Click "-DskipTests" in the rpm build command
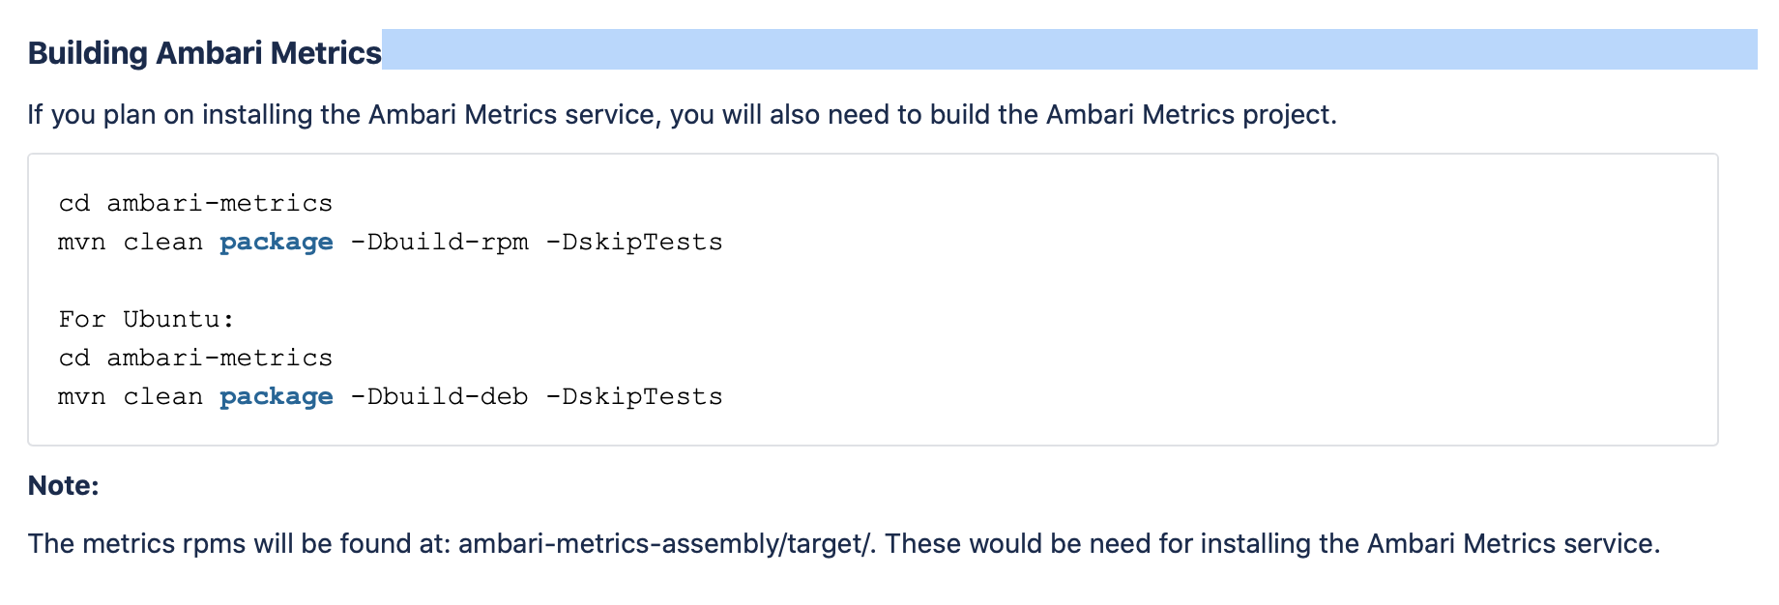The image size is (1779, 605). tap(634, 243)
